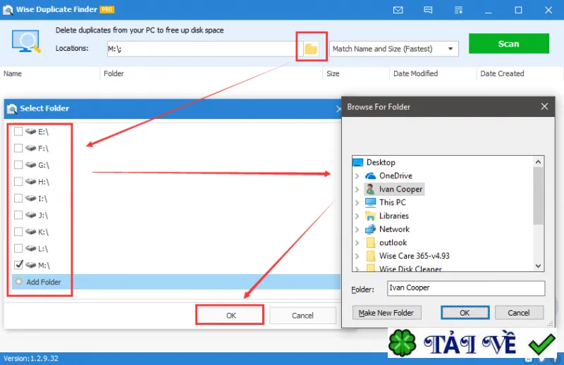Viewport: 564px width, 365px height.
Task: Cancel the Browse For Folder dialog
Action: [x=519, y=313]
